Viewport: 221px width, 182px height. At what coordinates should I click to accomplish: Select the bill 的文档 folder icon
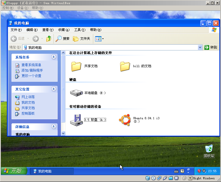pos(125,66)
